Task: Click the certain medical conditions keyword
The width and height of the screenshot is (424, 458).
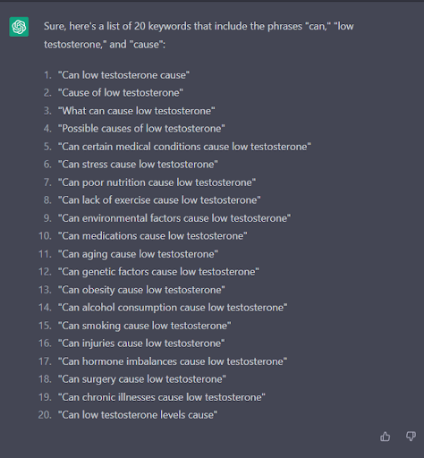Action: pos(184,147)
